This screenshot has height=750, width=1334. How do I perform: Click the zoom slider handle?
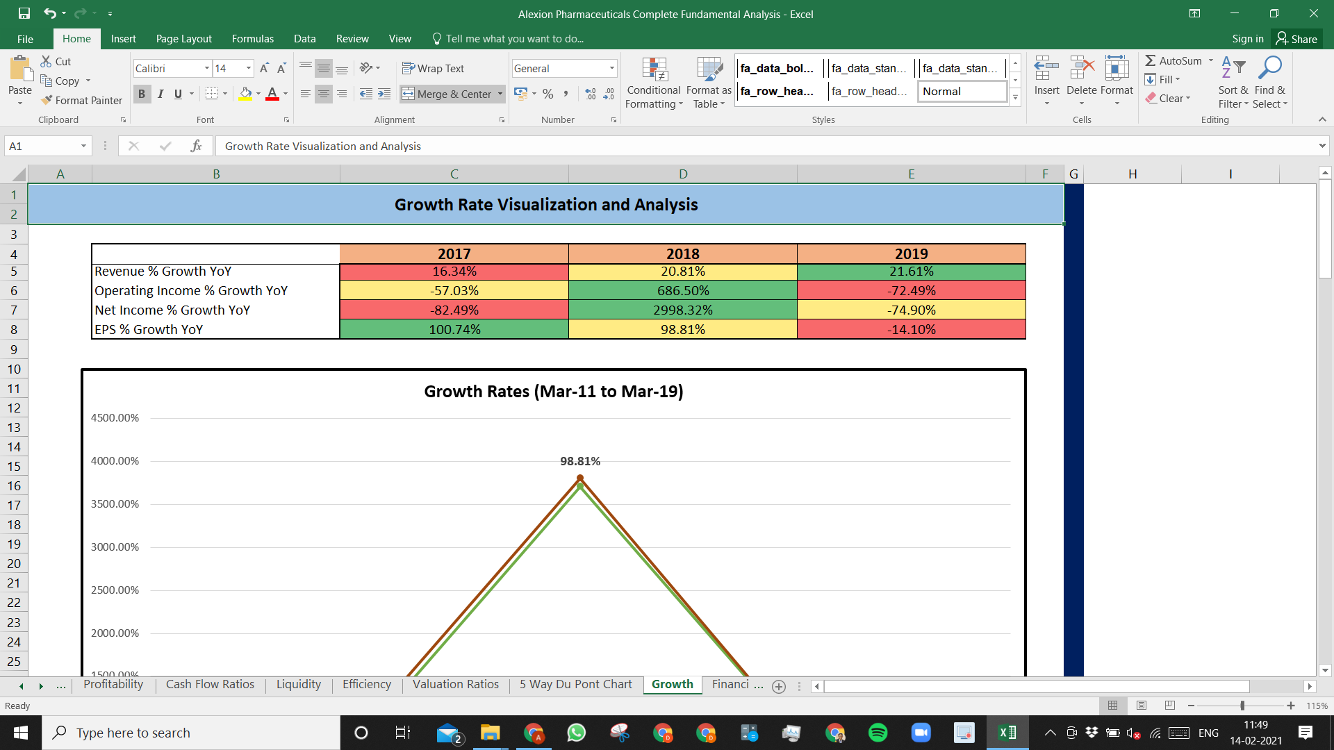point(1242,706)
